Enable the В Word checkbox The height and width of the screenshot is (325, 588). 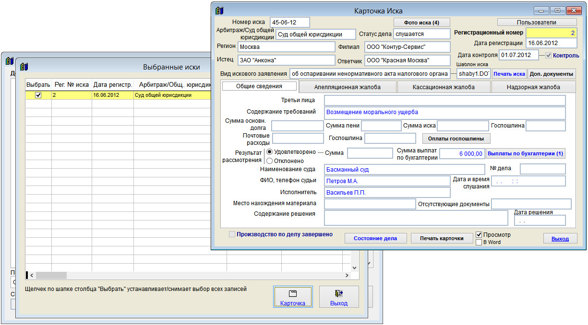[479, 243]
